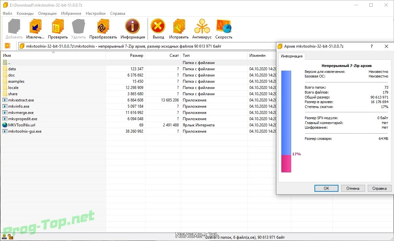Click the MKVToolNix.url globe icon
This screenshot has width=394, height=241.
pos(5,125)
